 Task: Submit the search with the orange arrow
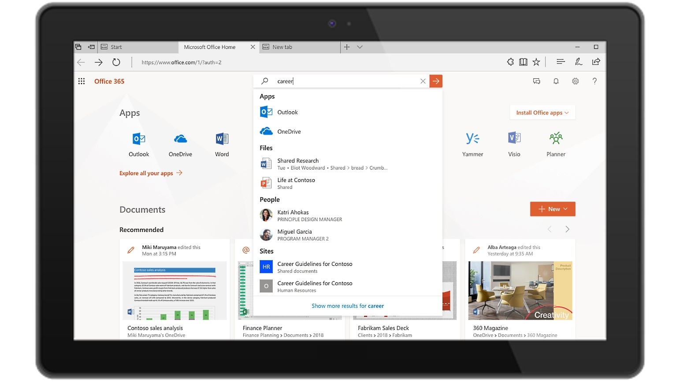point(436,81)
